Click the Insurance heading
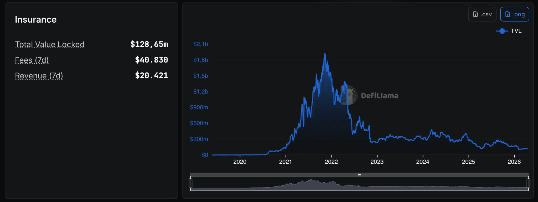This screenshot has height=202, width=538. pos(36,20)
